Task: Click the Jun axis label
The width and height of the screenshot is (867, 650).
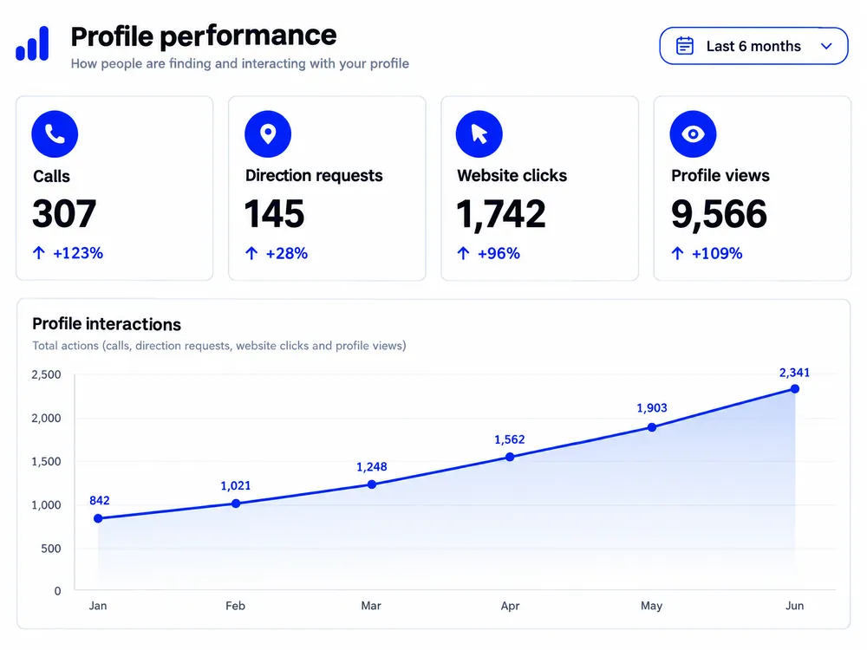Action: 794,606
